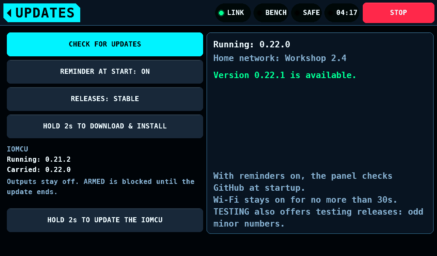437x256 pixels.
Task: Check for updates now
Action: tap(105, 44)
